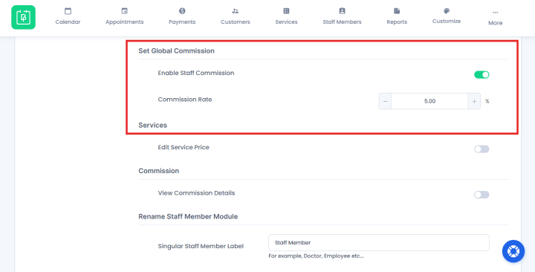Open the Services menu label
This screenshot has height=272, width=535.
pyautogui.click(x=286, y=22)
